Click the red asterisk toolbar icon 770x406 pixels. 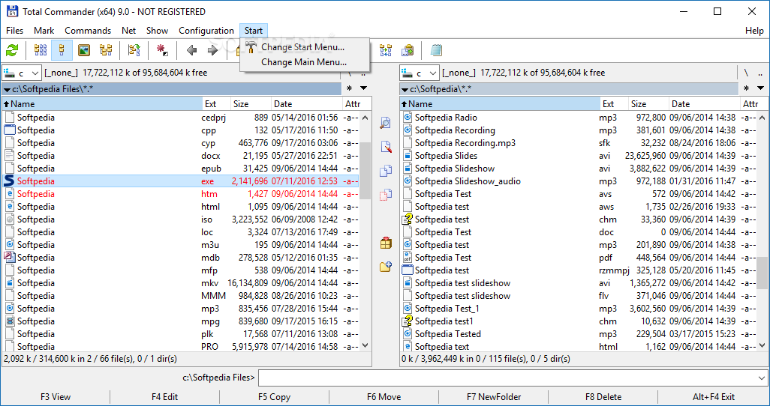(x=162, y=50)
